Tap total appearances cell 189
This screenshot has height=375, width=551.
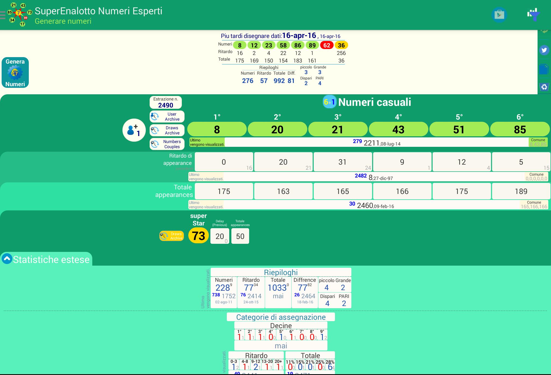[521, 191]
